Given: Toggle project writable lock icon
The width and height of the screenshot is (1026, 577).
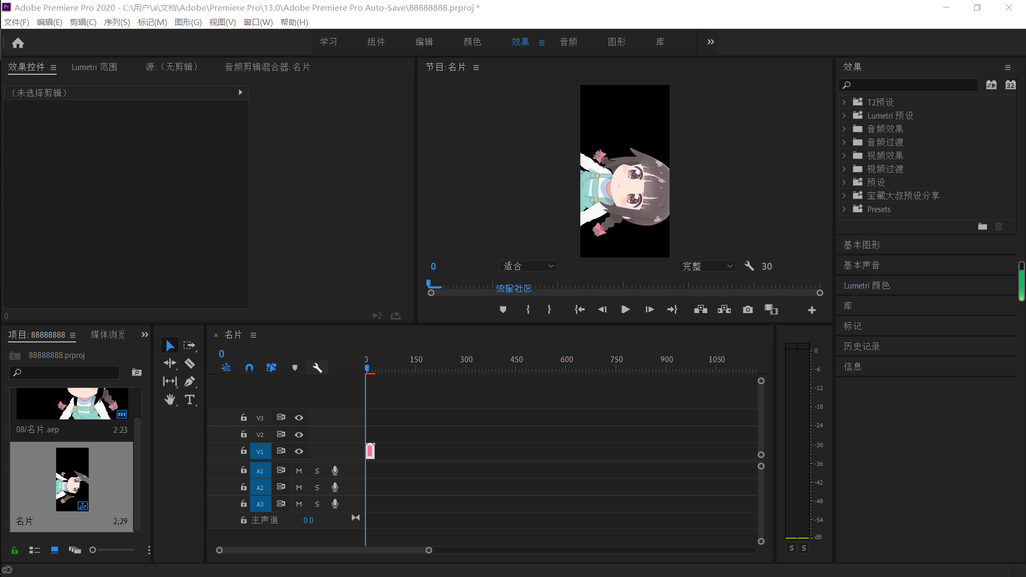Looking at the screenshot, I should click(x=15, y=550).
